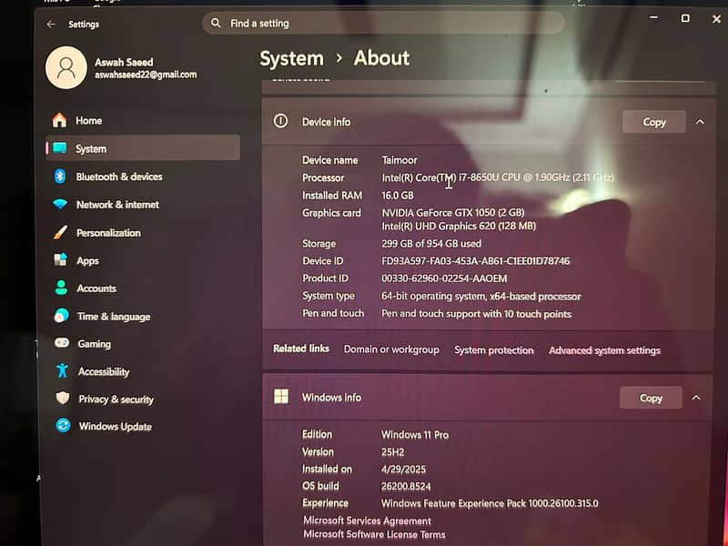Open Windows Update page
Image resolution: width=728 pixels, height=546 pixels.
pos(143,426)
